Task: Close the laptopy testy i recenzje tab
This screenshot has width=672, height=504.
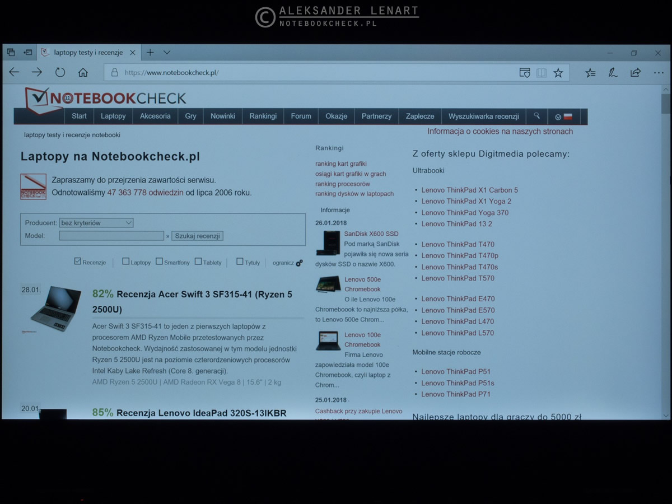Action: [133, 53]
